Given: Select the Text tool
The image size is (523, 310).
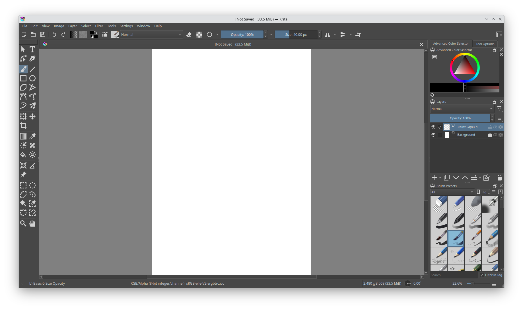Looking at the screenshot, I should click(32, 49).
